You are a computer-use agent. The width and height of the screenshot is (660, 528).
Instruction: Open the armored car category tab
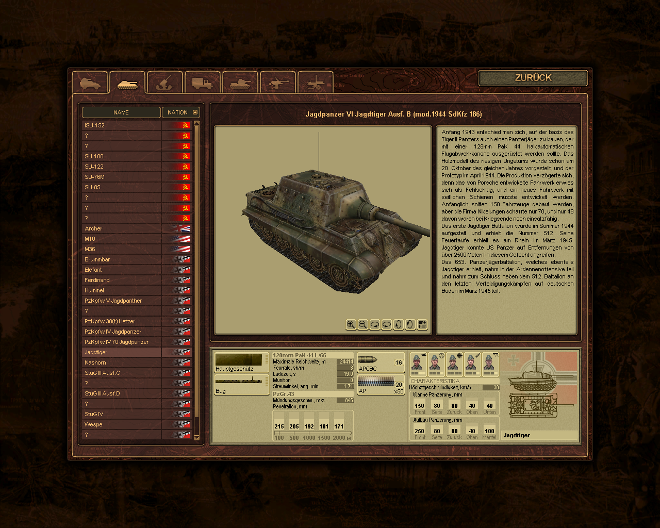[90, 82]
